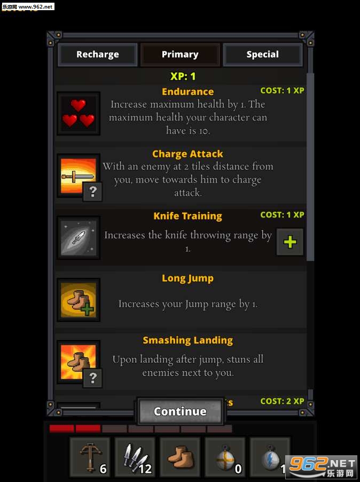Select the jump boots inventory slot
This screenshot has width=360, height=482.
[x=180, y=457]
